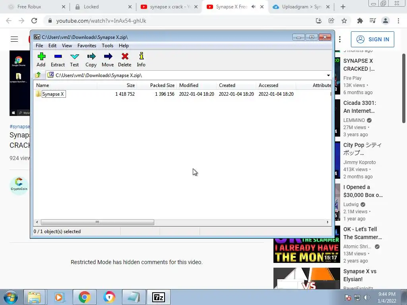Open YouTube settings three-dot menu
407x305 pixels.
click(x=340, y=39)
